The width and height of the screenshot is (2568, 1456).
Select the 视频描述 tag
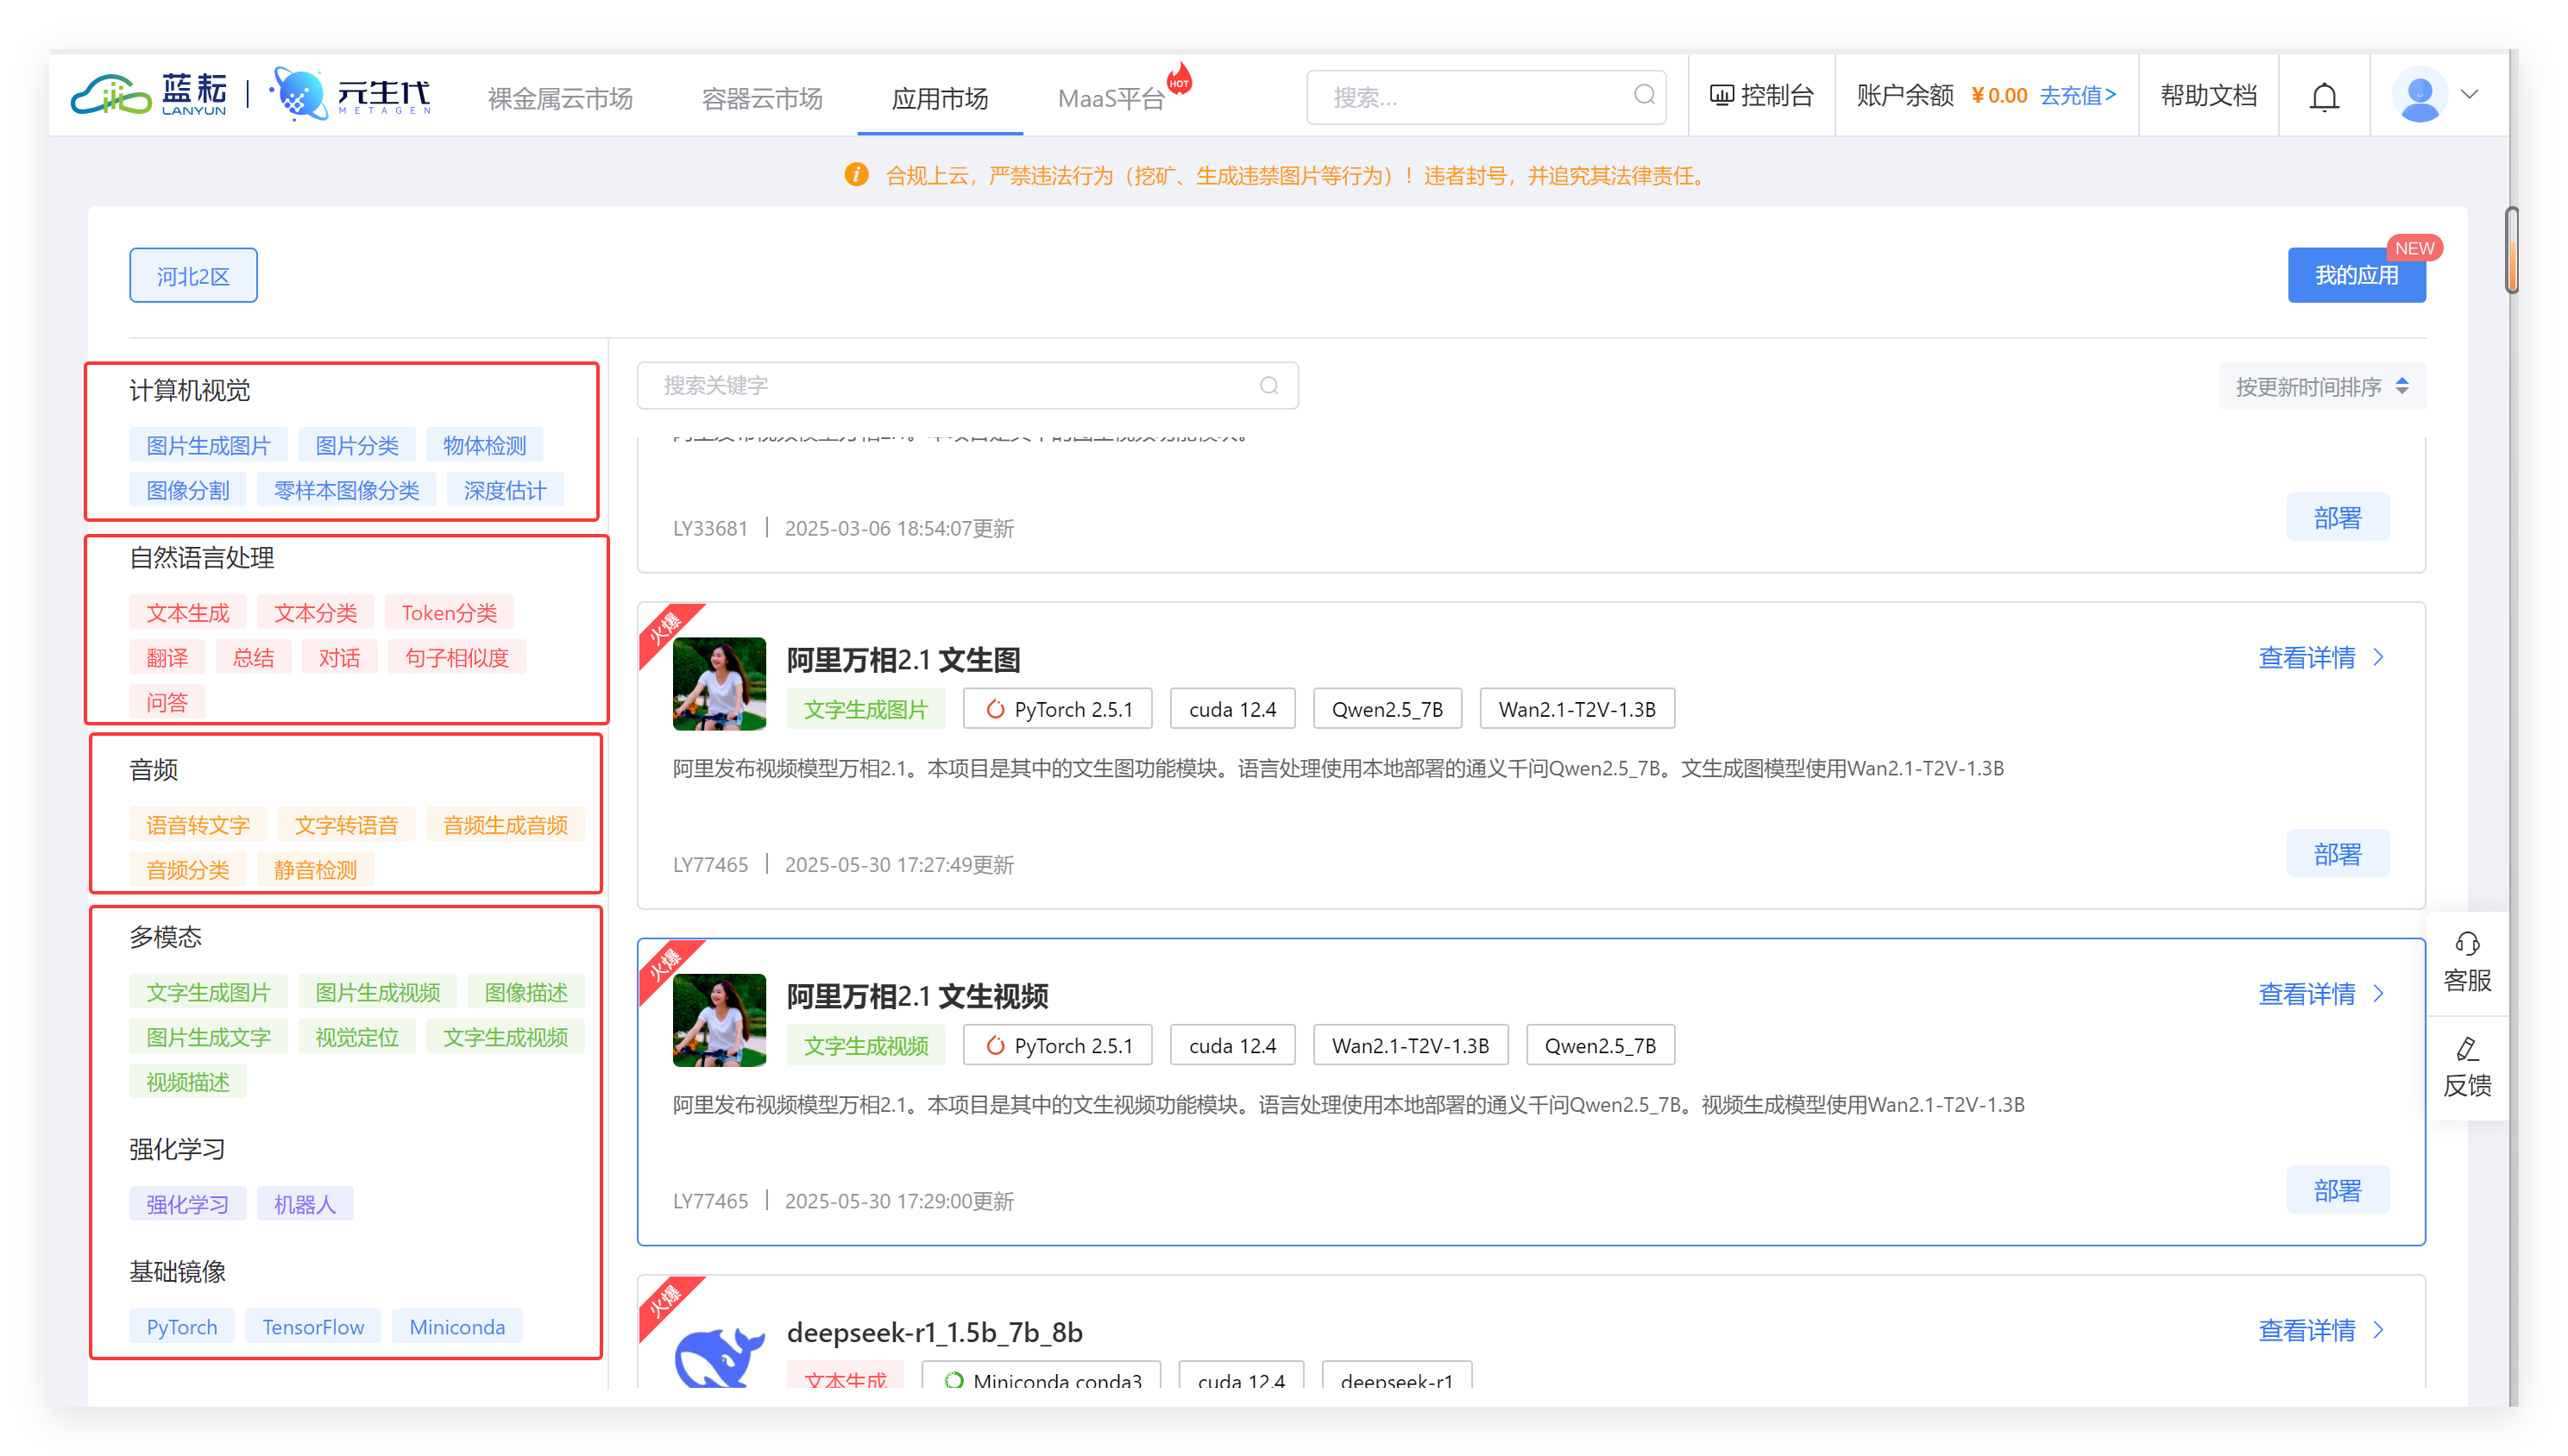pyautogui.click(x=187, y=1082)
